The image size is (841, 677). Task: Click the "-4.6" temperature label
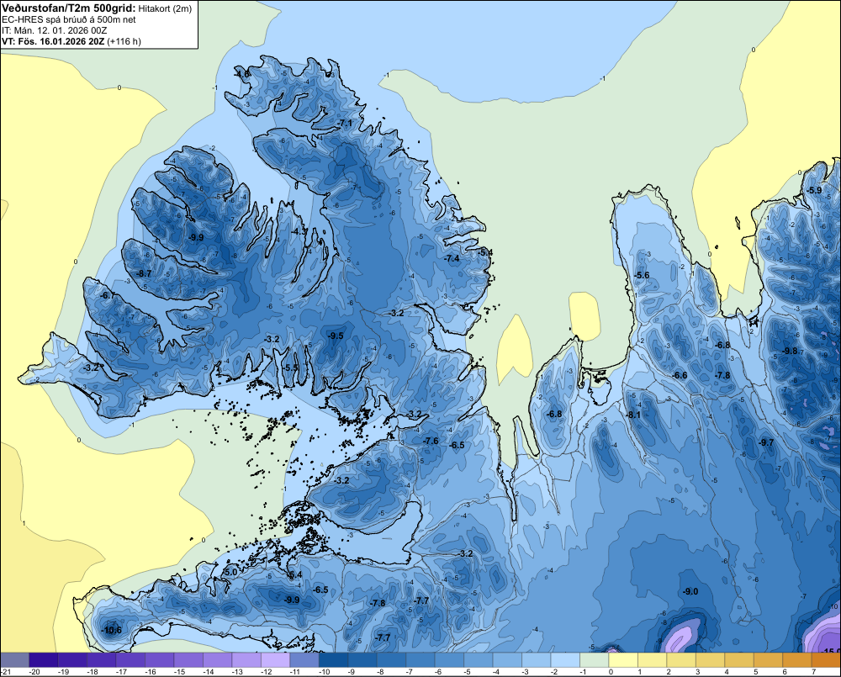(242, 73)
